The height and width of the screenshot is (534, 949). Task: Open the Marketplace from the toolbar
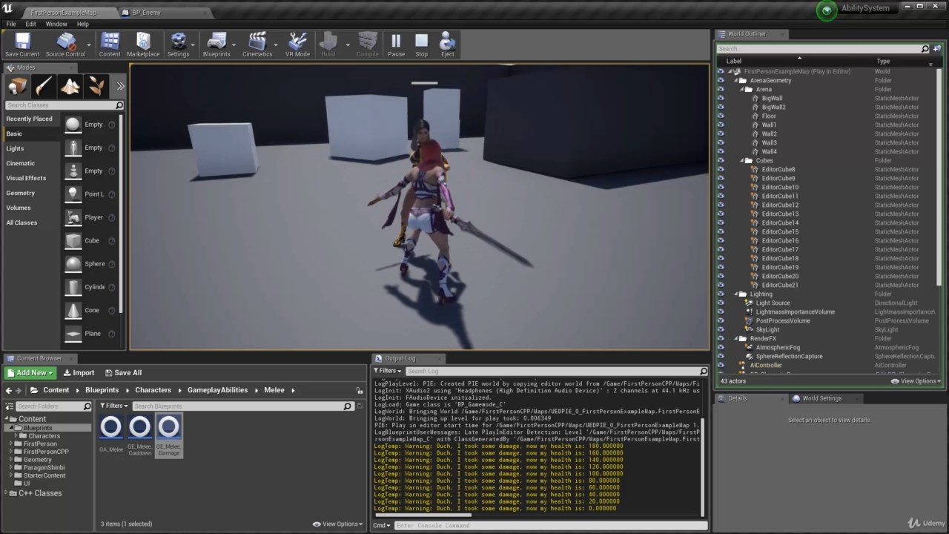[143, 44]
